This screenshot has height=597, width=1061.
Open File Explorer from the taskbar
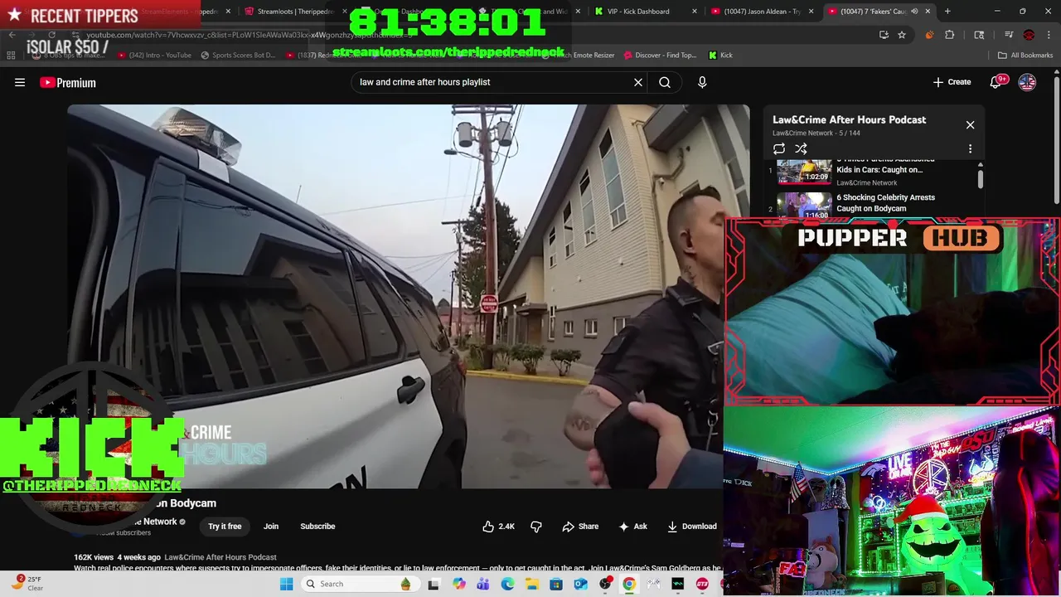click(x=531, y=584)
